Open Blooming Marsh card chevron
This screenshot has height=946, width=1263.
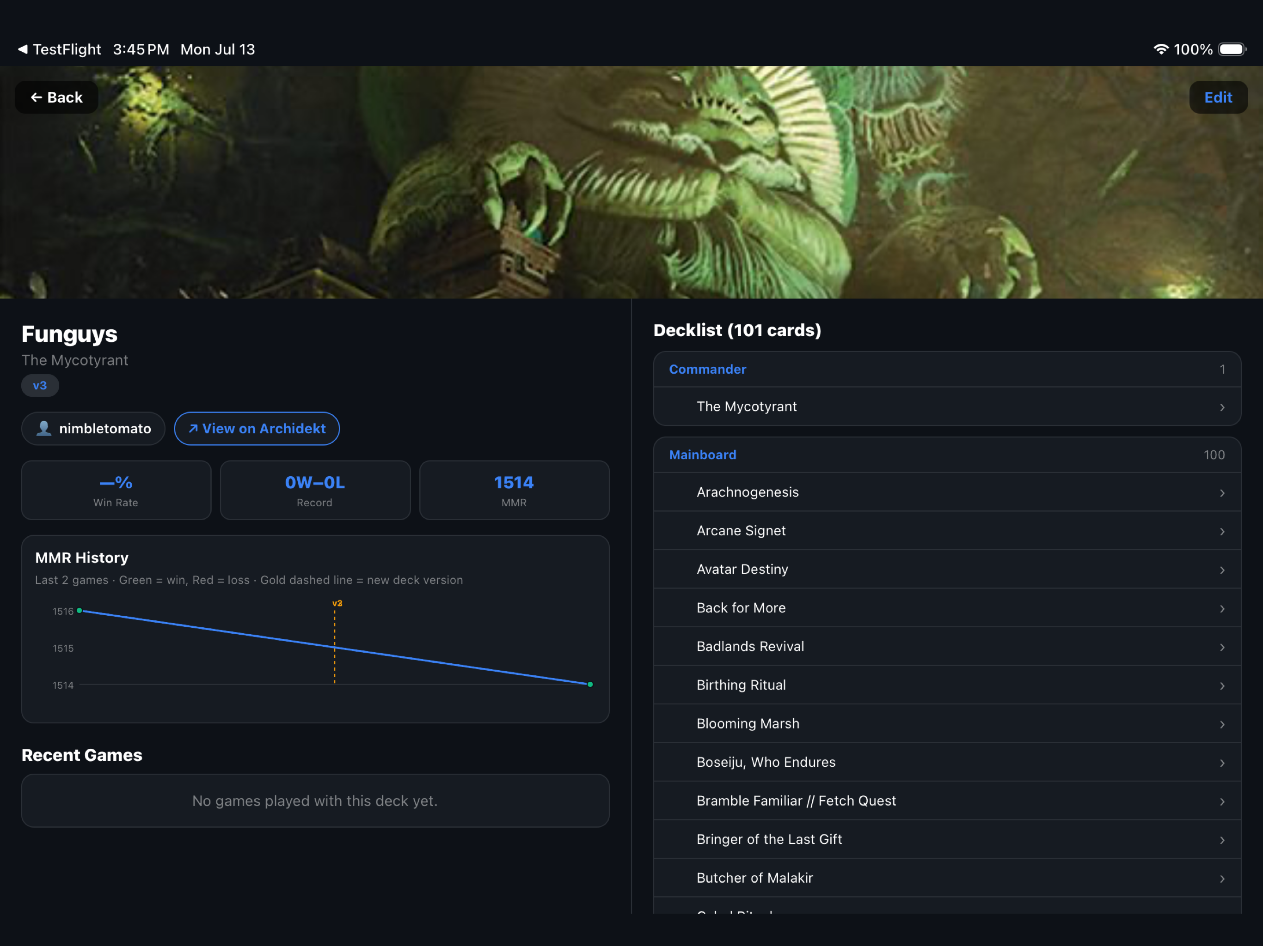tap(1222, 725)
